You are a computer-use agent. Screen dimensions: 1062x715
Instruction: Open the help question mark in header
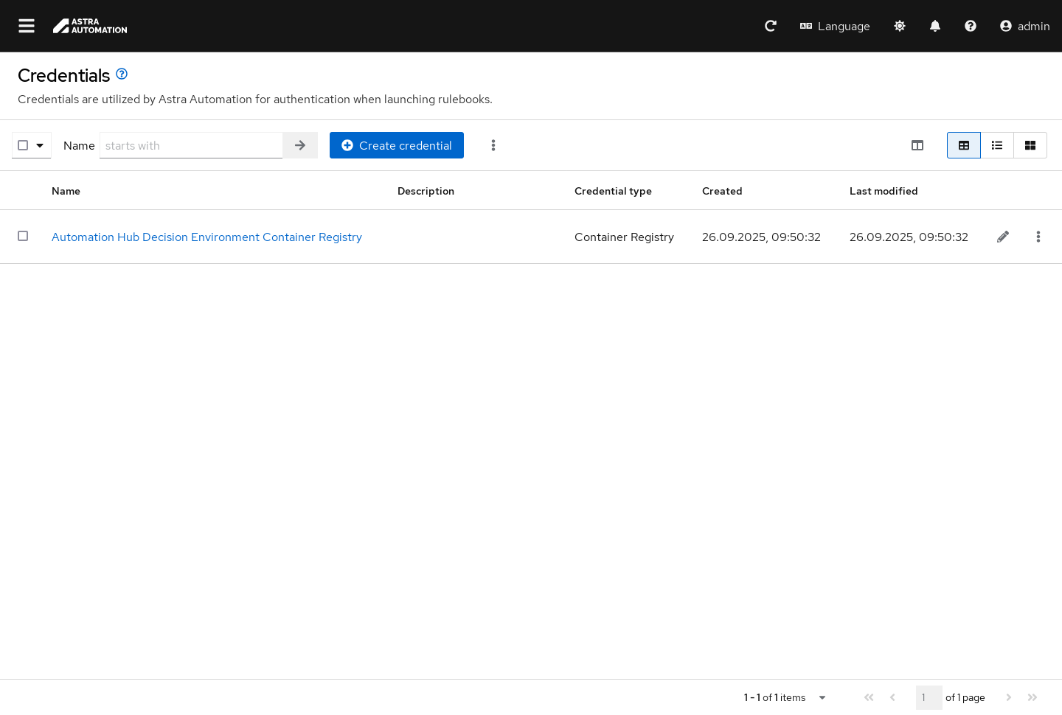[x=971, y=26]
